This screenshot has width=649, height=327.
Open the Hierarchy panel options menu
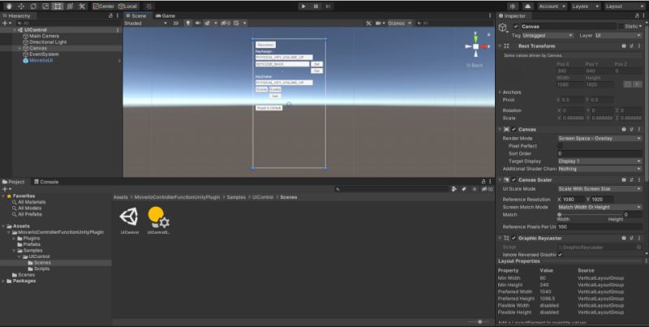click(118, 15)
